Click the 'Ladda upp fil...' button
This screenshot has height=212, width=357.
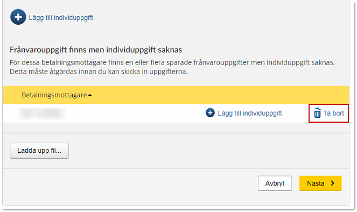39,151
